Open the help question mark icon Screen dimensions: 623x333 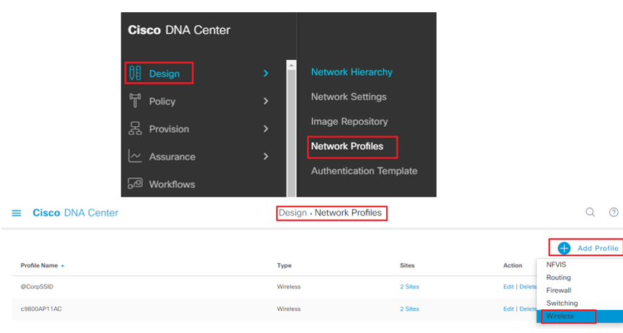coord(614,213)
